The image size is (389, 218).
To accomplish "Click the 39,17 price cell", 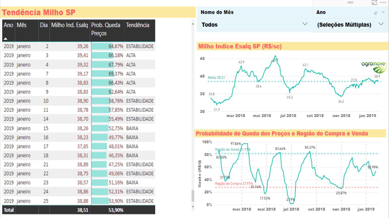I will coord(70,74).
